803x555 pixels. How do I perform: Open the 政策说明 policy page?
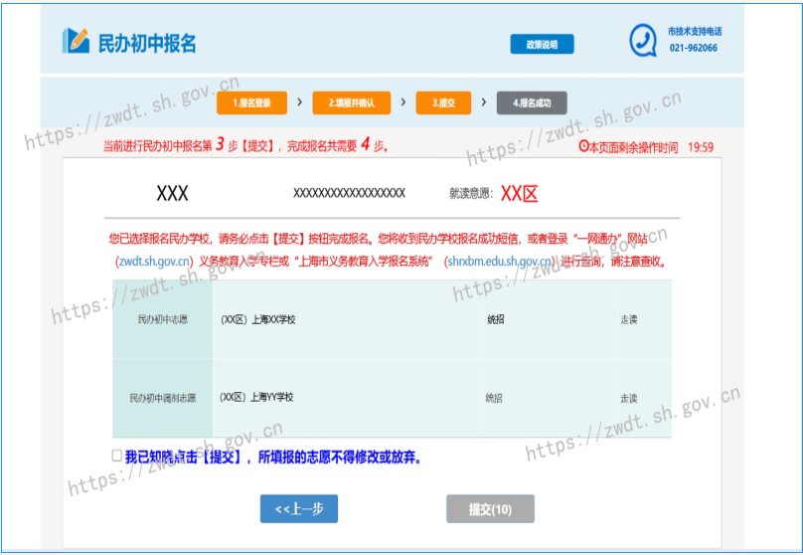point(542,45)
